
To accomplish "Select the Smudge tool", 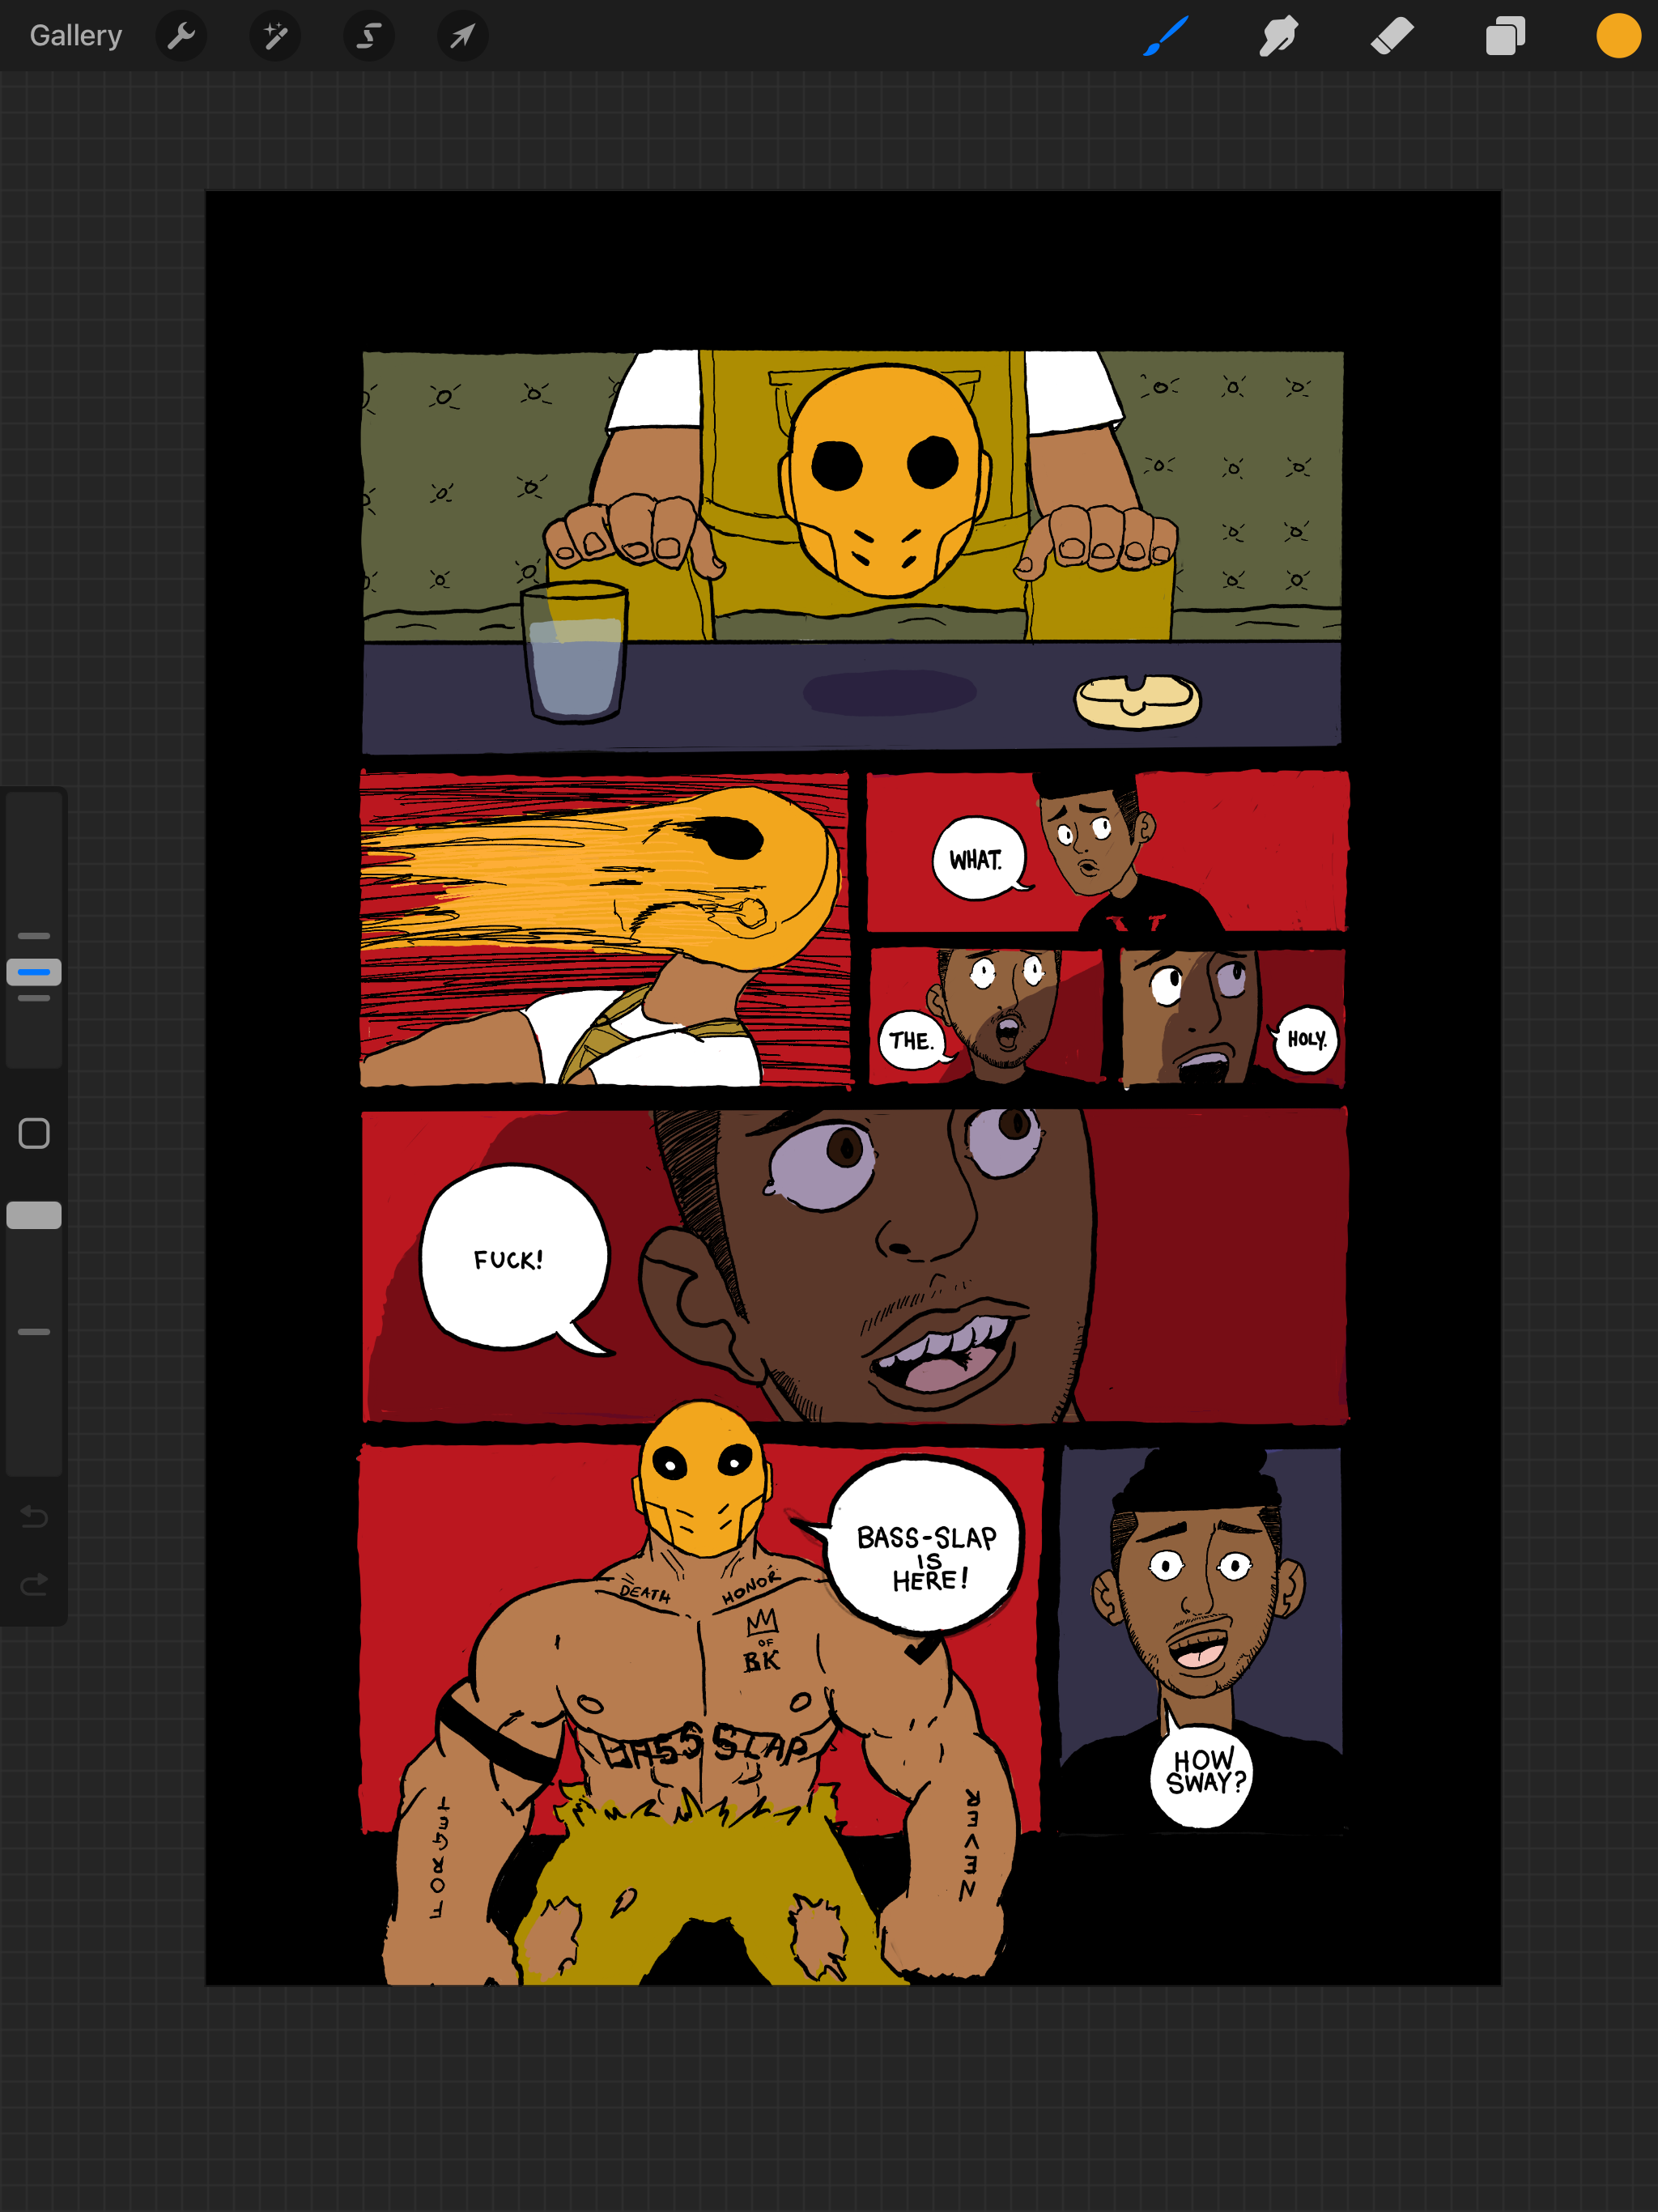I will coord(1278,37).
